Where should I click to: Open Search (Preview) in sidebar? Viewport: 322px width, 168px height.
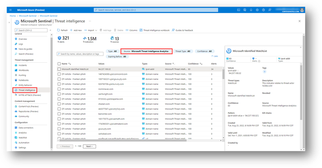tap(26, 54)
